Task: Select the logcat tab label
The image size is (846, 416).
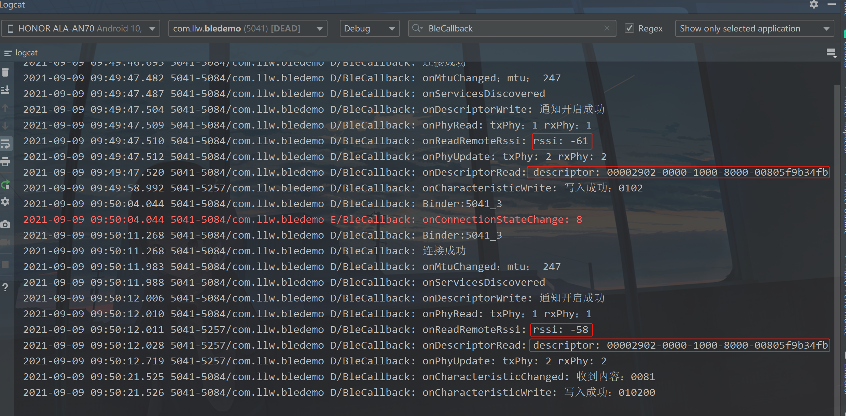Action: [x=27, y=53]
